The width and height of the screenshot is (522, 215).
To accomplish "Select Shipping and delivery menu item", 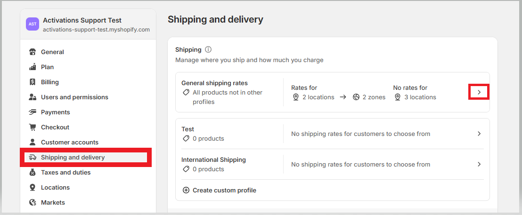I will tap(86, 157).
